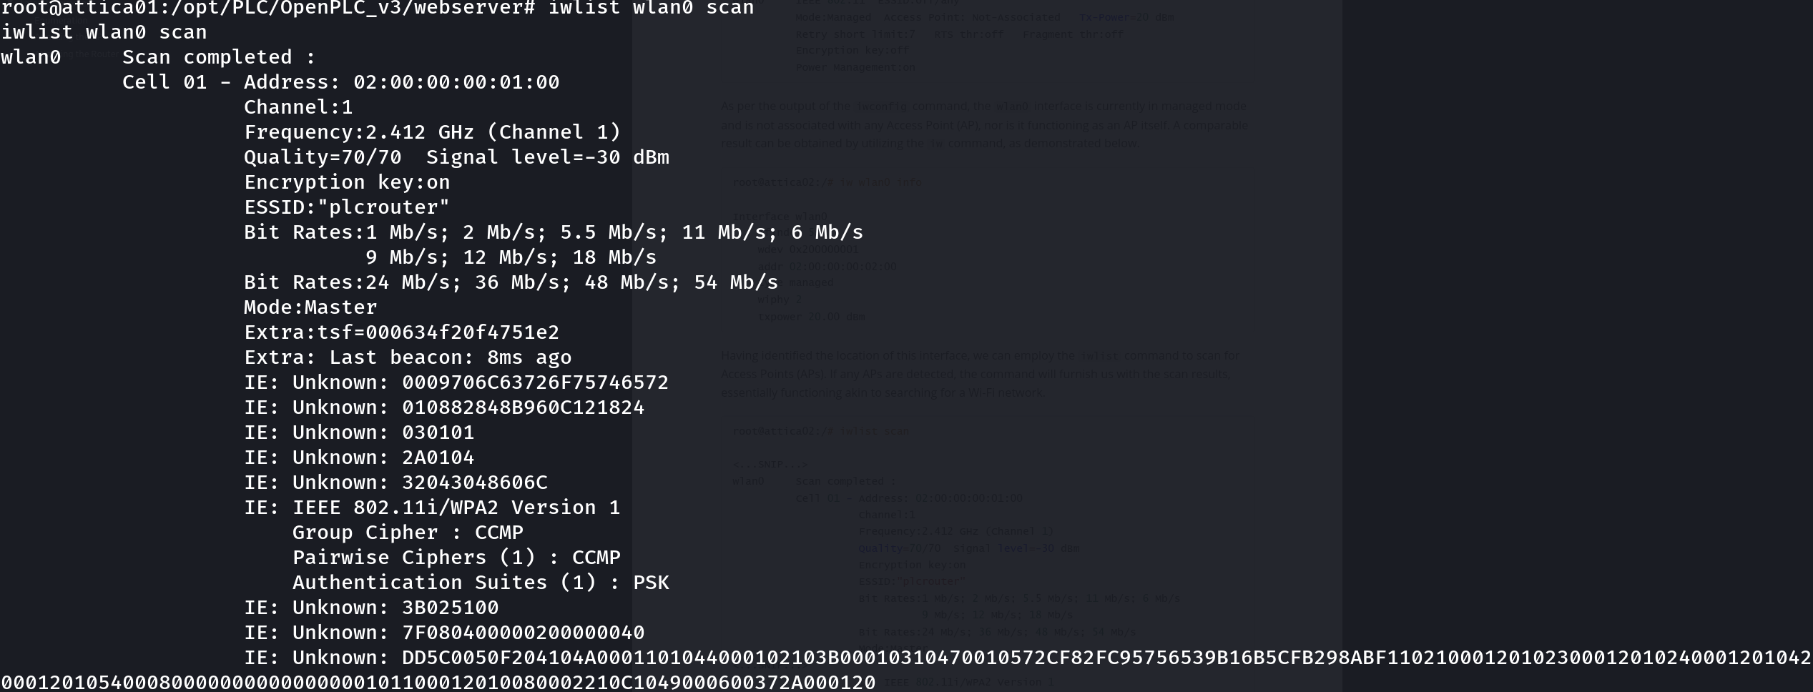This screenshot has width=1813, height=692.
Task: Click the root@attica01 prompt command line
Action: [378, 9]
